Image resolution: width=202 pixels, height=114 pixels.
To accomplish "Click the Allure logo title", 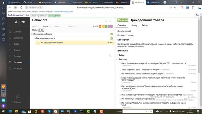I will tap(20, 22).
